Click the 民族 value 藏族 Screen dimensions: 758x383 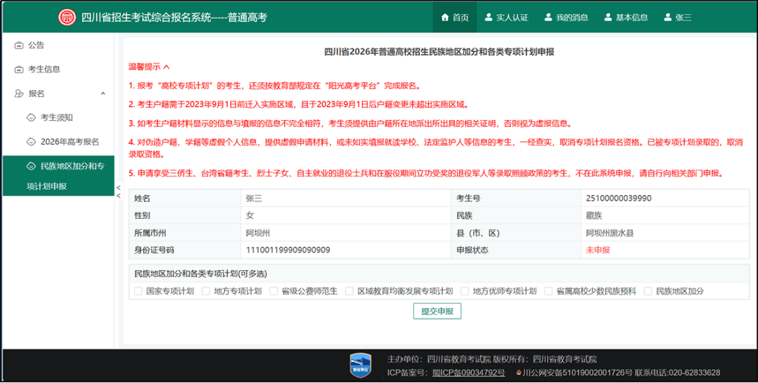pyautogui.click(x=594, y=215)
